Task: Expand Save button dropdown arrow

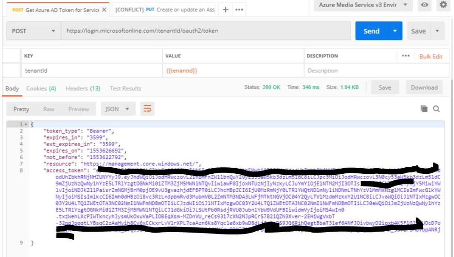Action: tap(438, 31)
